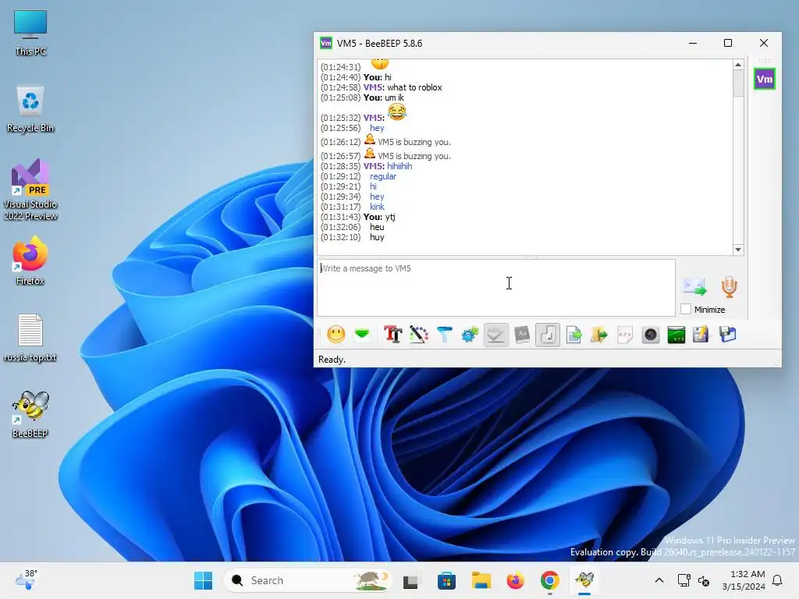Open chat settings blue gears icon
799x599 pixels.
470,335
